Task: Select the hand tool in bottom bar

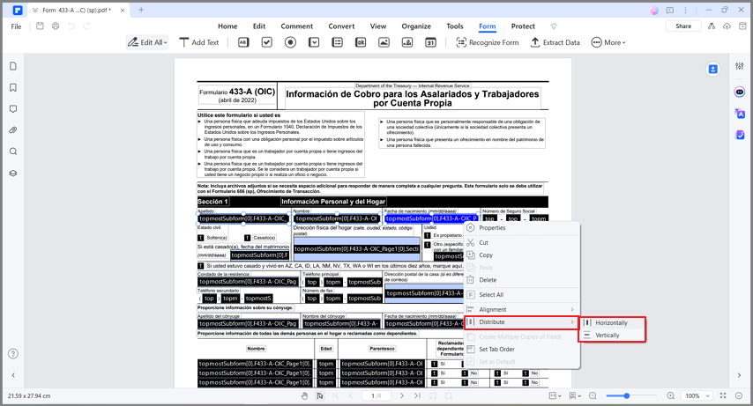Action: (x=304, y=396)
